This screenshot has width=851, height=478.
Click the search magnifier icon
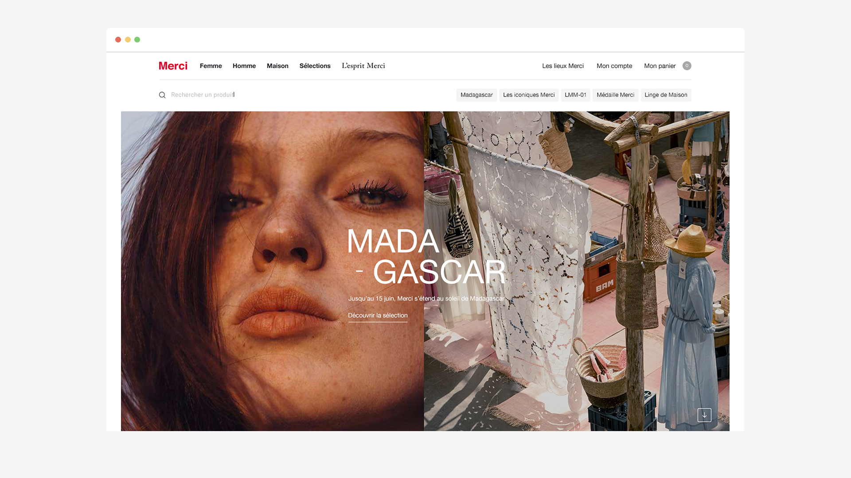click(162, 95)
